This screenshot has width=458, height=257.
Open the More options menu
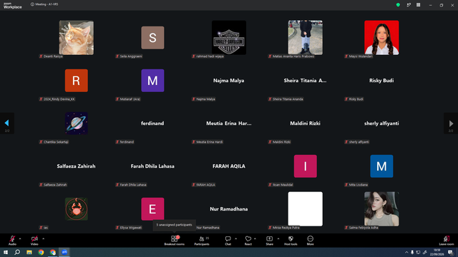click(x=310, y=241)
